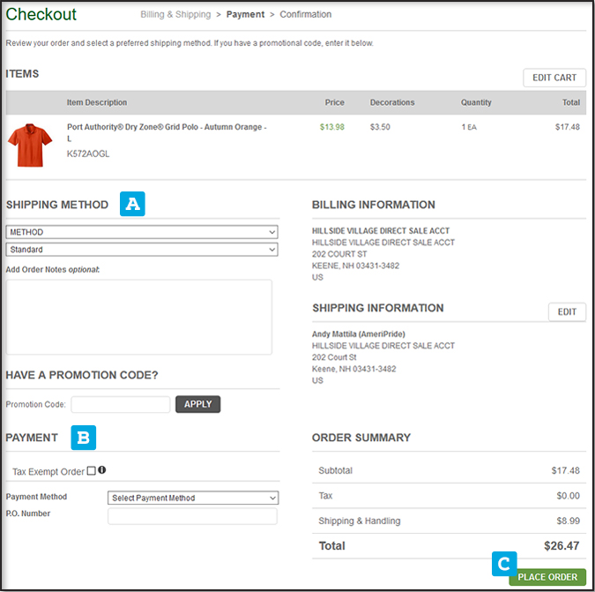Open the METHOD shipping dropdown
This screenshot has height=592, width=595.
click(142, 232)
